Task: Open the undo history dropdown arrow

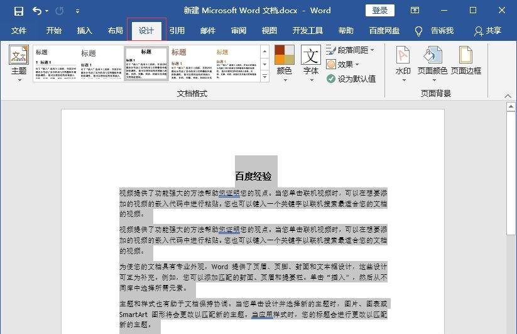Action: [x=47, y=11]
